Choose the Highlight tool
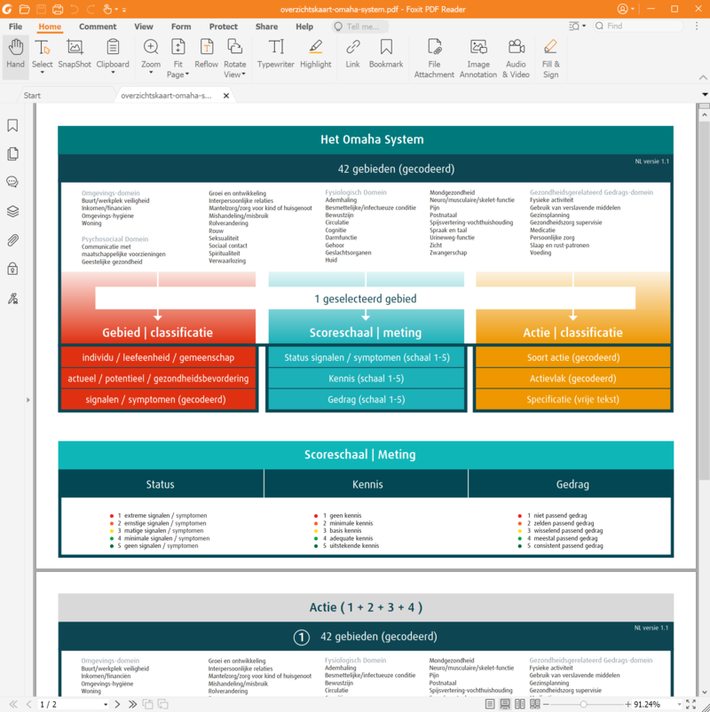The image size is (710, 712). coord(315,55)
